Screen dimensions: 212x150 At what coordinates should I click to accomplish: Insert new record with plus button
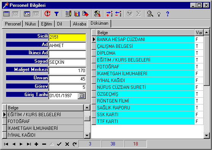(36, 144)
